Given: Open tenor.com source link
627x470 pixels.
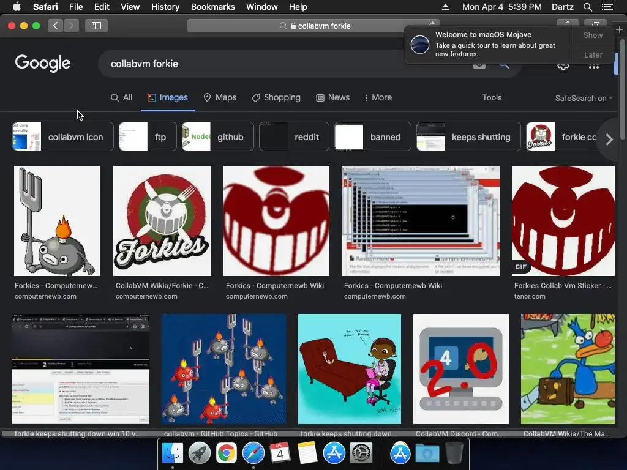Looking at the screenshot, I should click(x=530, y=297).
